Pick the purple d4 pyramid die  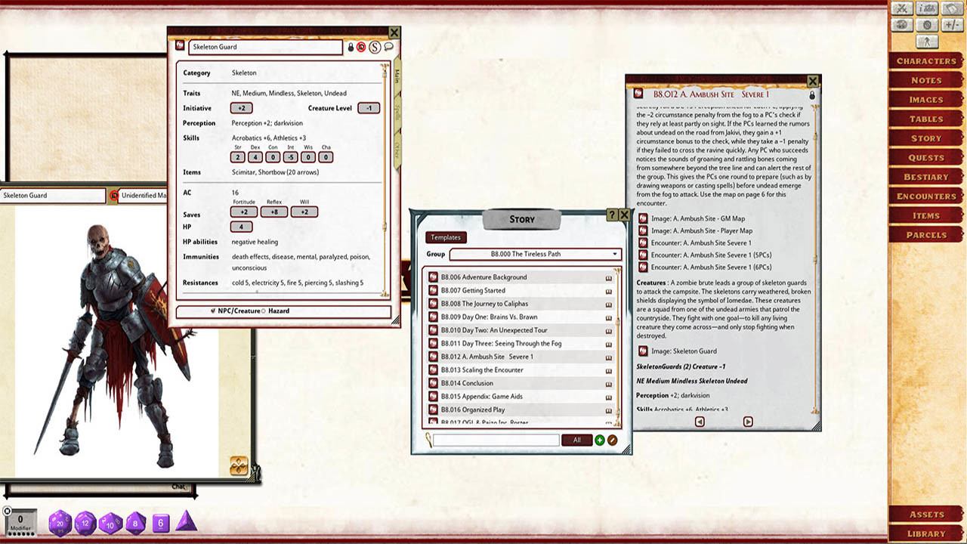pos(186,522)
